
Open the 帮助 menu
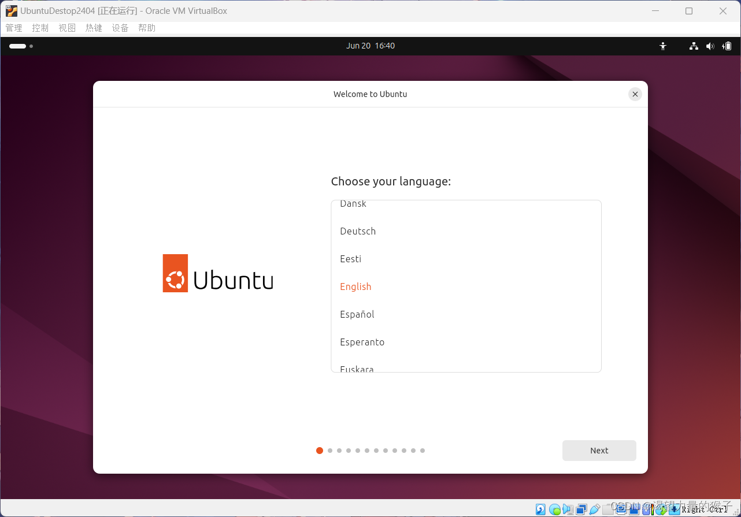[x=147, y=28]
